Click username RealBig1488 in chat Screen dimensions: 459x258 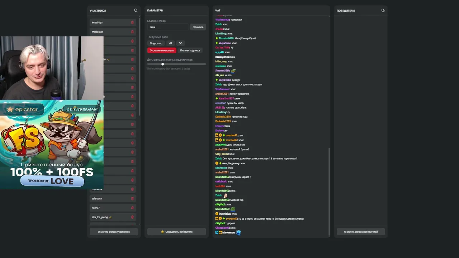222,57
